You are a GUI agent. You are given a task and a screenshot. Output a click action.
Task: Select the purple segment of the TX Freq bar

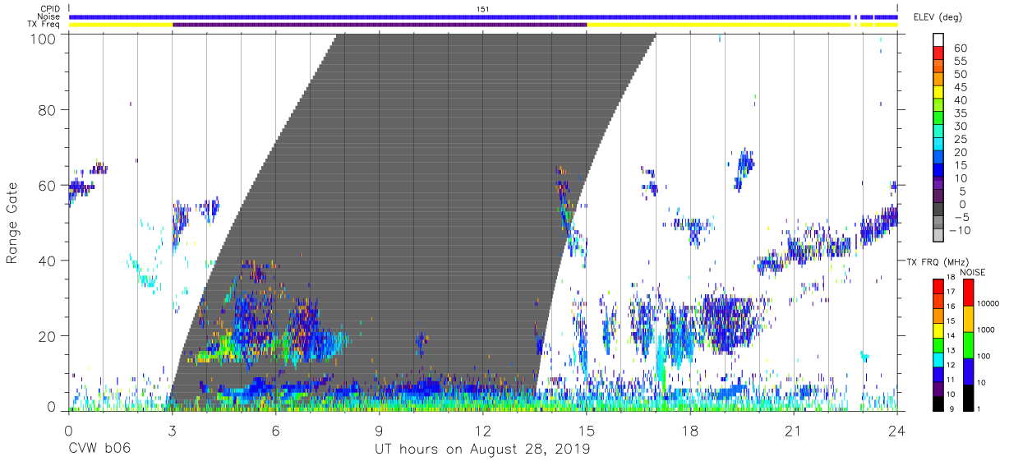tap(380, 25)
